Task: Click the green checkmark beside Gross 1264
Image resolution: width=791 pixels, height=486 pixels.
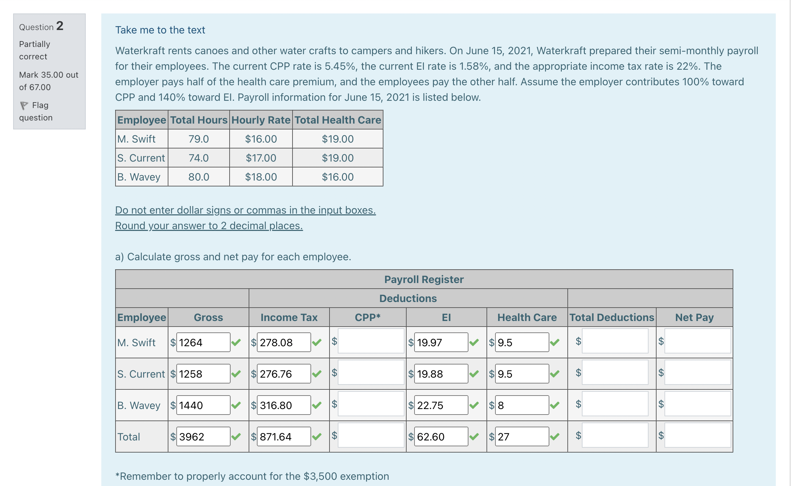Action: [x=236, y=342]
